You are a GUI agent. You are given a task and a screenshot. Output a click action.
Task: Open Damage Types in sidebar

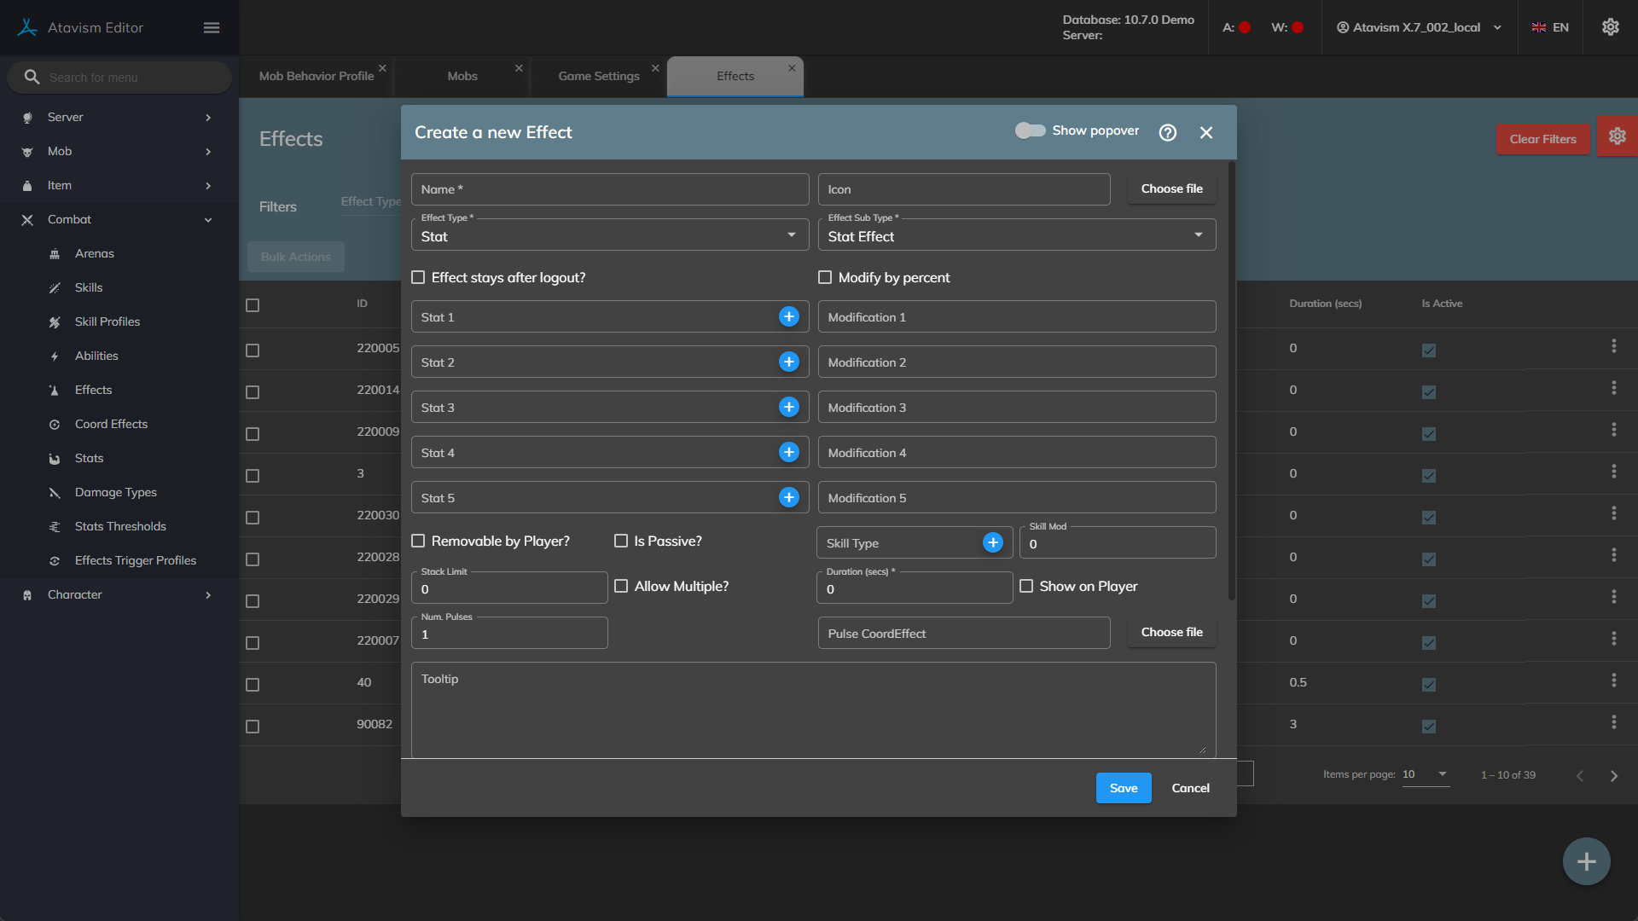[x=116, y=492]
